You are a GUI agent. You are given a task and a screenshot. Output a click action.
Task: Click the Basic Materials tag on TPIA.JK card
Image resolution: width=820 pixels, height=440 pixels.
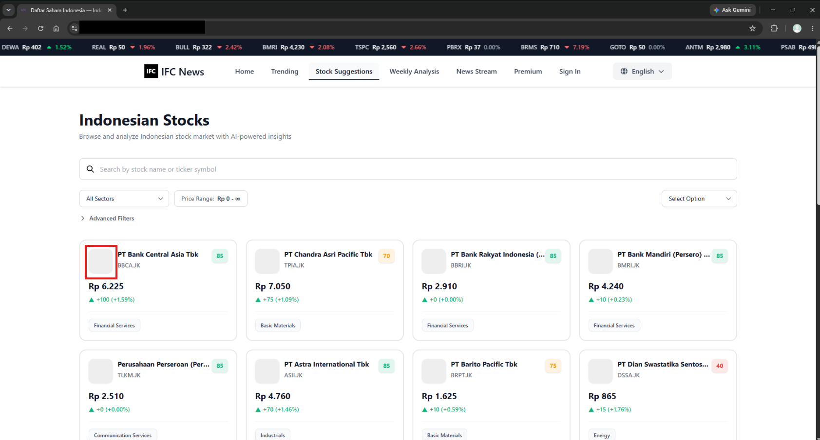(x=278, y=325)
